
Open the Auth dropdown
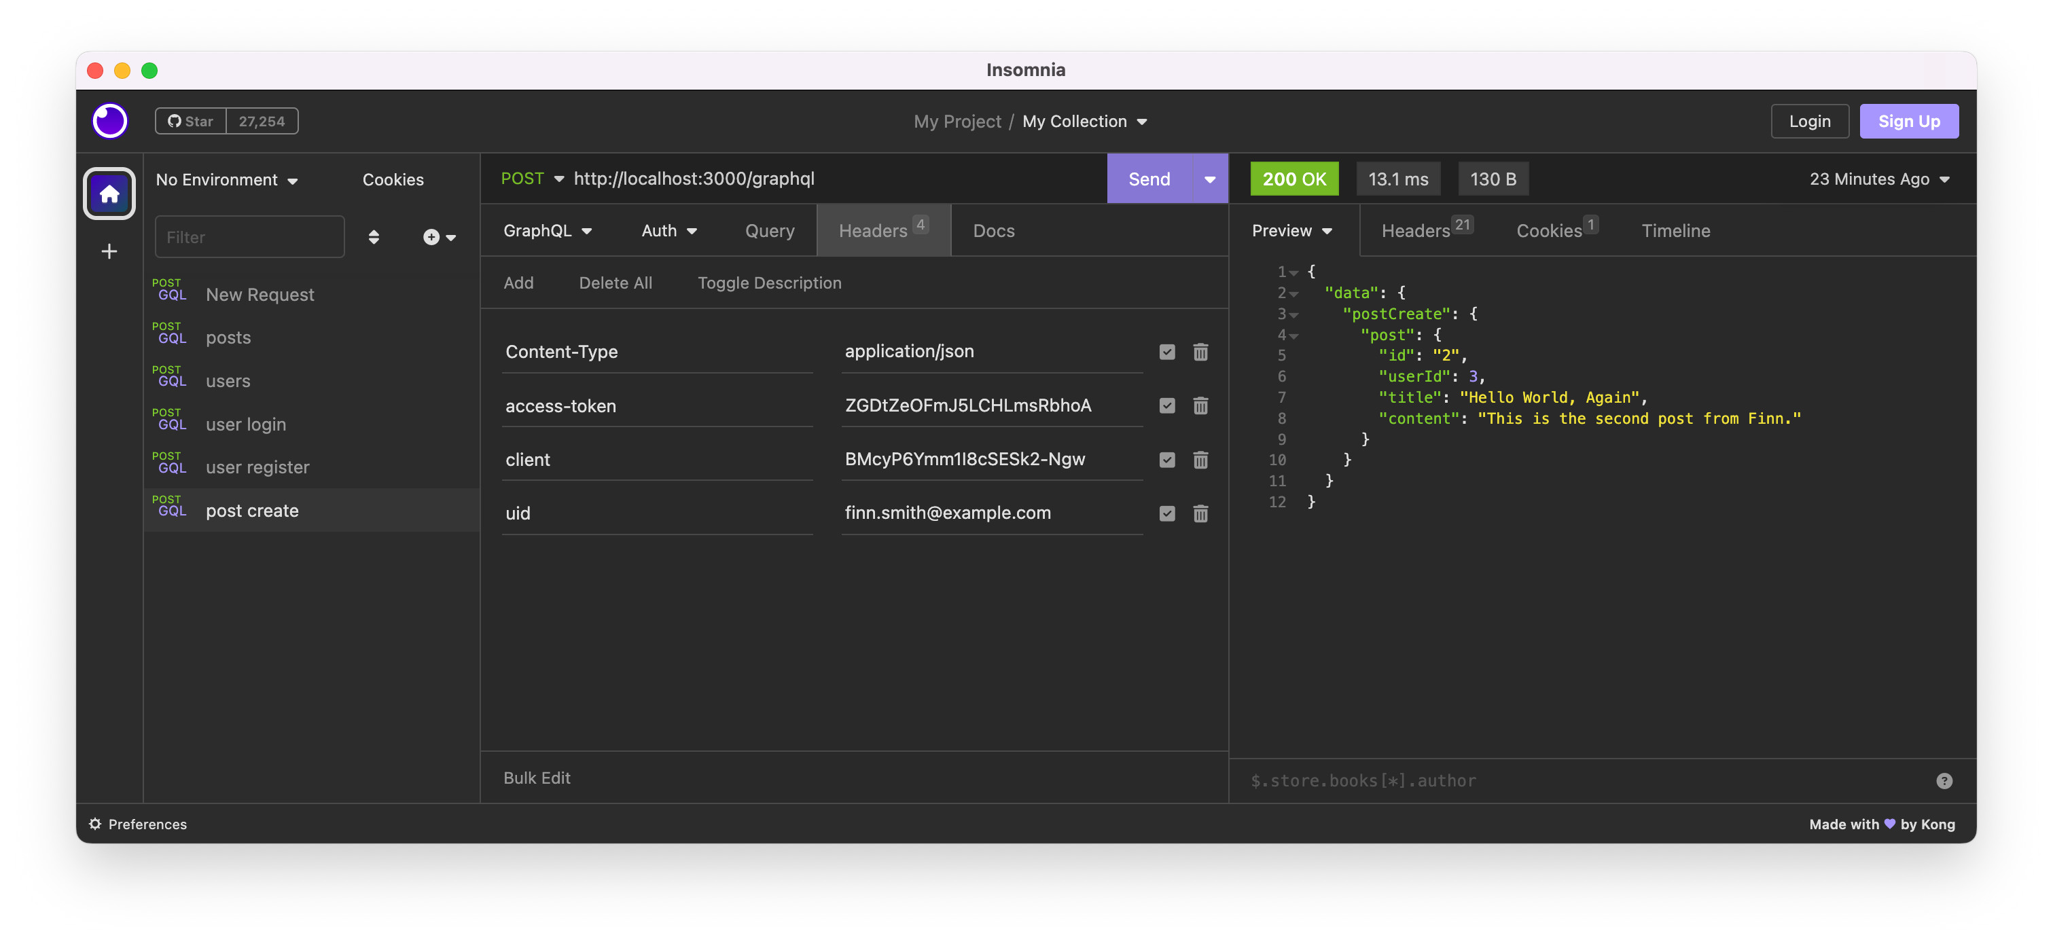click(x=668, y=230)
